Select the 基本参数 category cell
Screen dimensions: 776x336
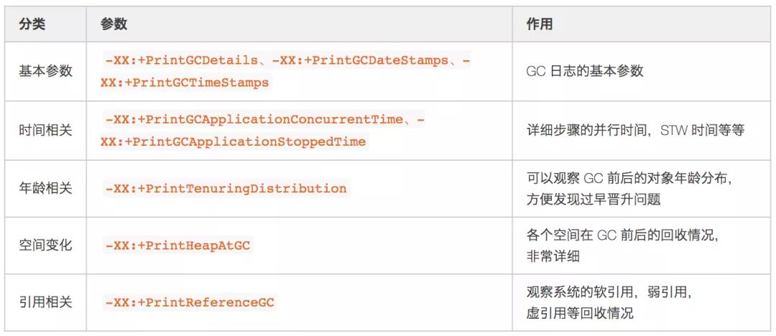pyautogui.click(x=45, y=71)
